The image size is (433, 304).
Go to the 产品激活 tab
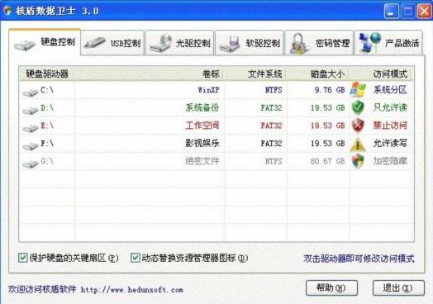389,43
